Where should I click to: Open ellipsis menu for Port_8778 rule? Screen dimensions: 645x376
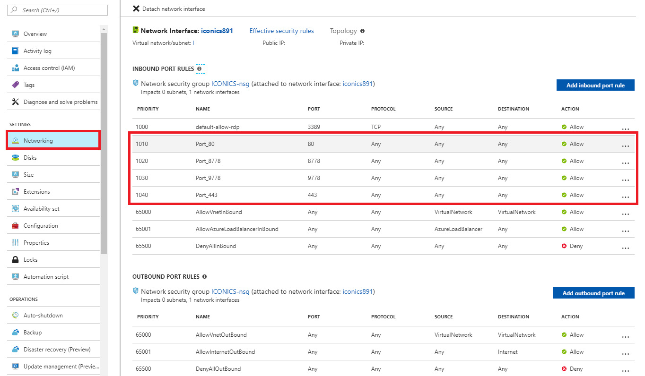[x=626, y=163]
